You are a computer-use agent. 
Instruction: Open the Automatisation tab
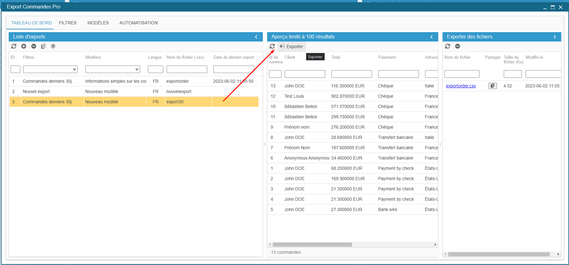(x=138, y=23)
